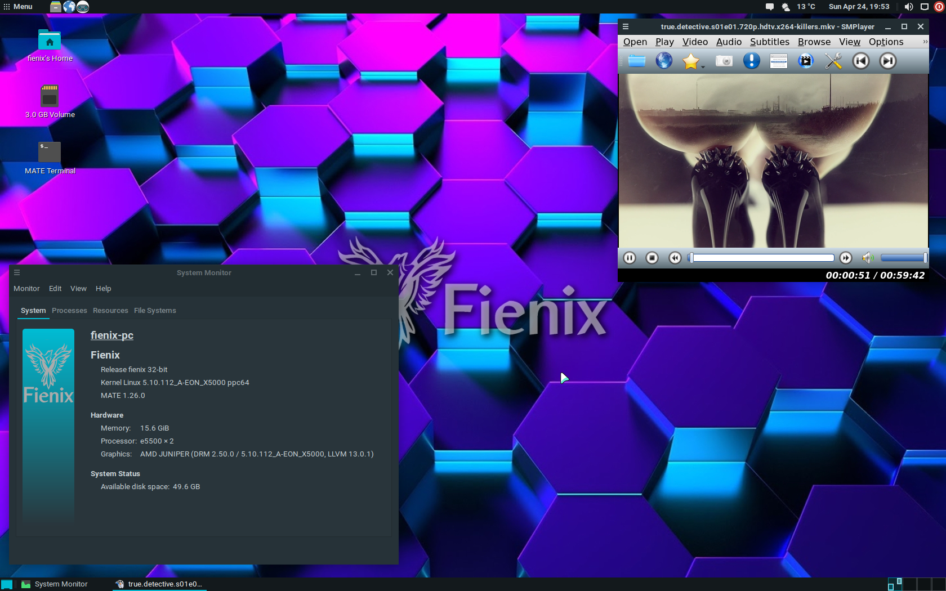Viewport: 946px width, 591px height.
Task: Open the SMPlayer Options menu
Action: pos(886,42)
